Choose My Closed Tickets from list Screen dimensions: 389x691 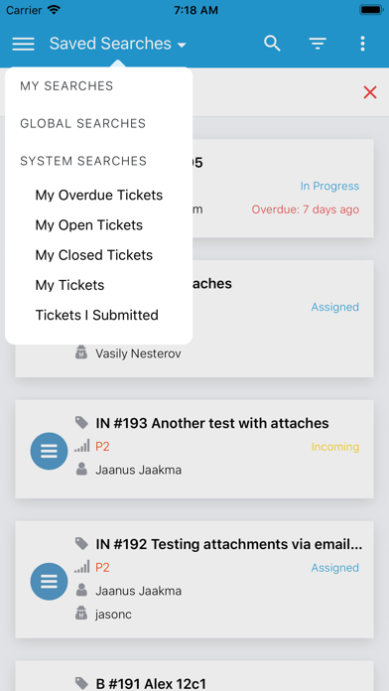click(x=94, y=255)
